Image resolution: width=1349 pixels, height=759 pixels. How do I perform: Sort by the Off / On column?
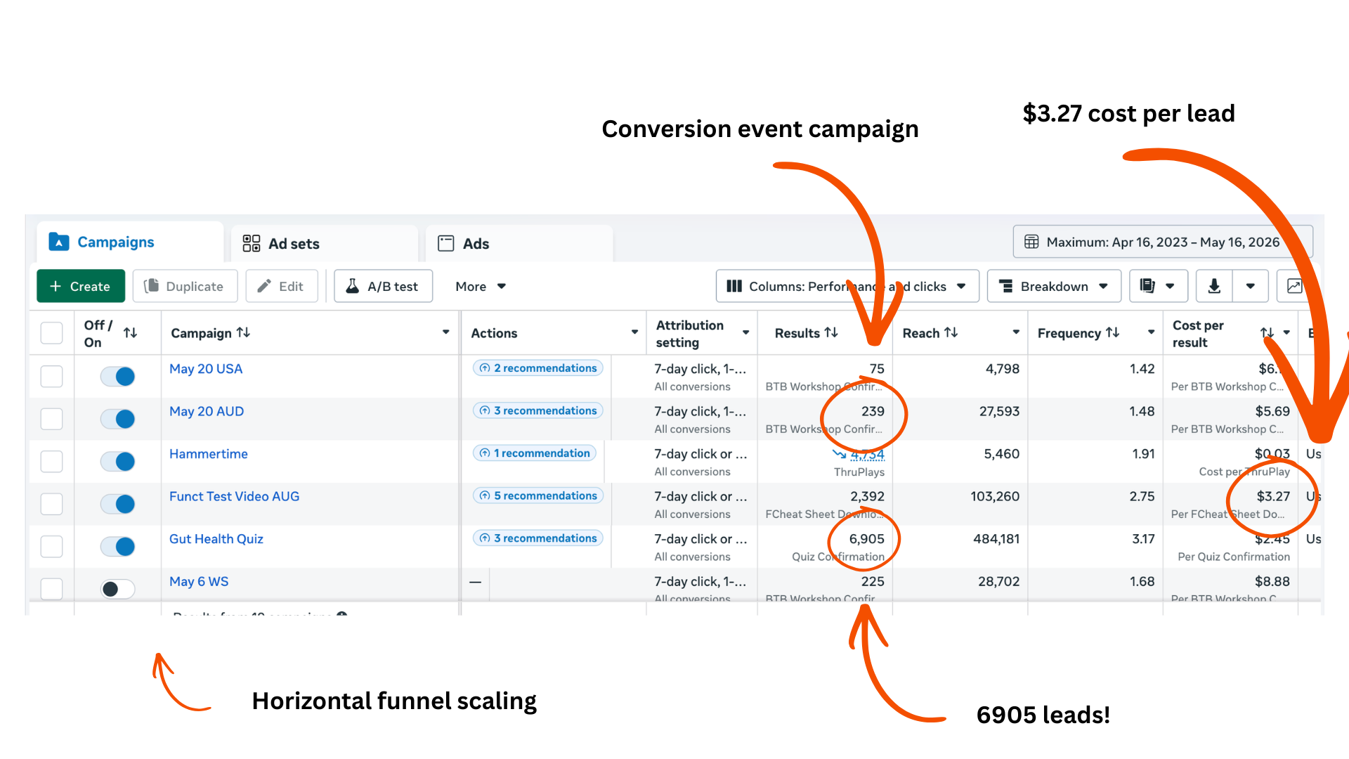click(x=130, y=332)
